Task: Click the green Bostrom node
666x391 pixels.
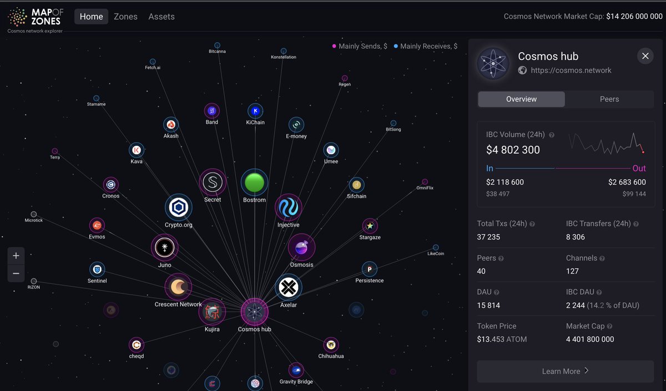Action: pos(254,182)
